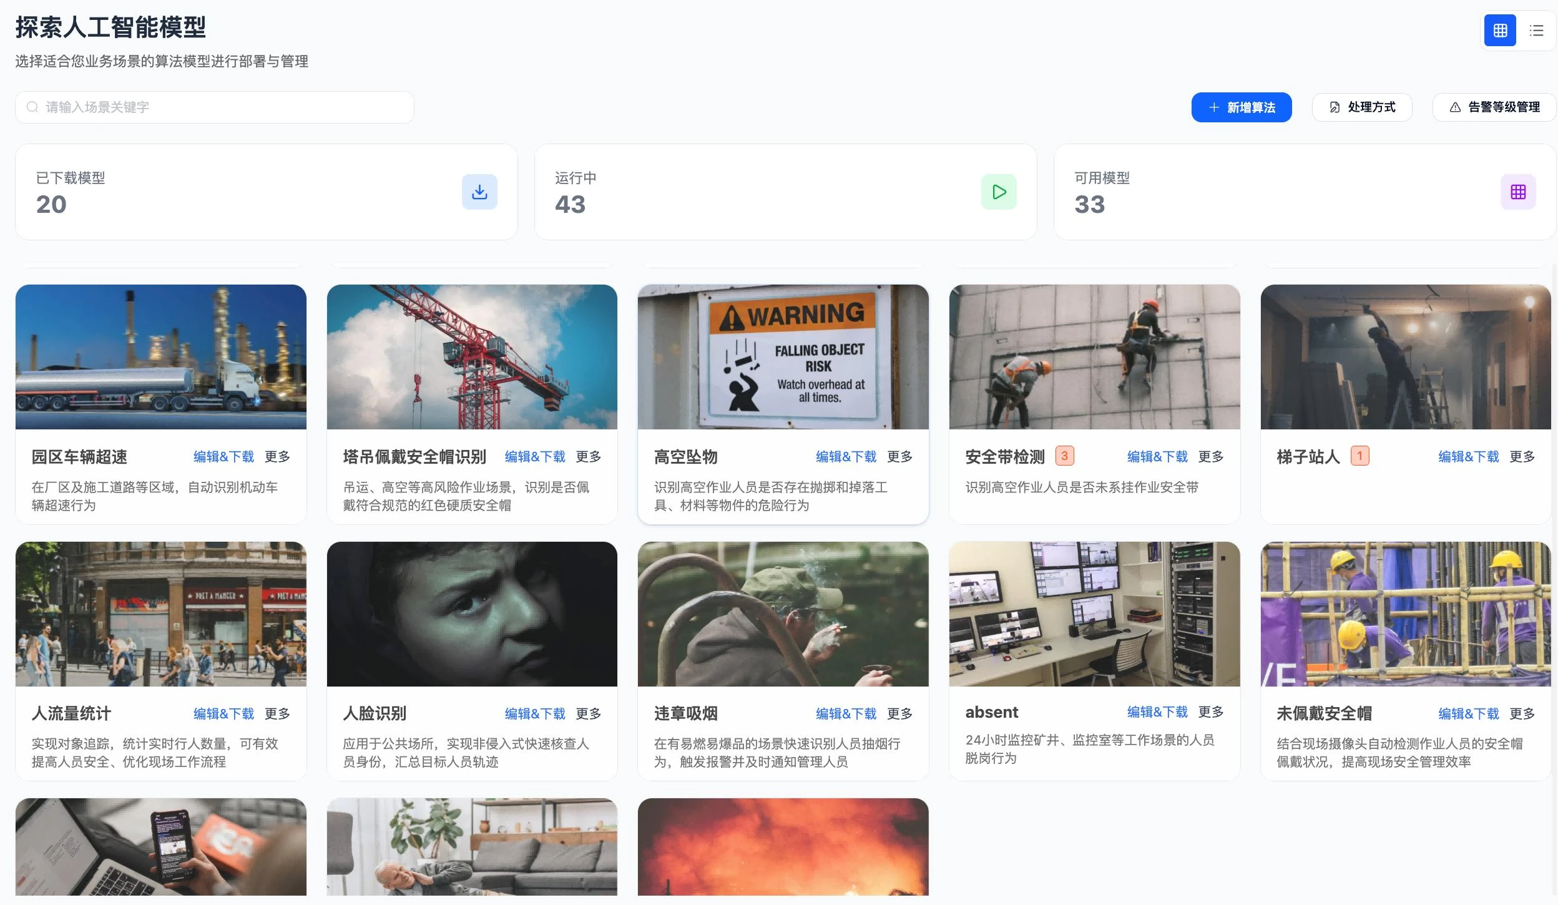Click 编辑&下载 for 人流量统计
Screen dimensions: 1558x905
point(223,713)
